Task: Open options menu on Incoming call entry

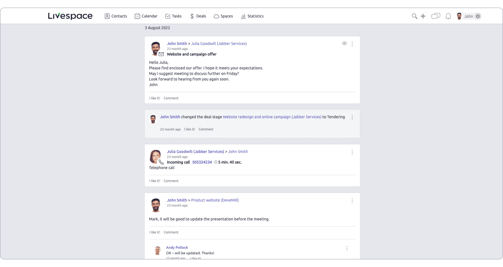Action: point(352,152)
